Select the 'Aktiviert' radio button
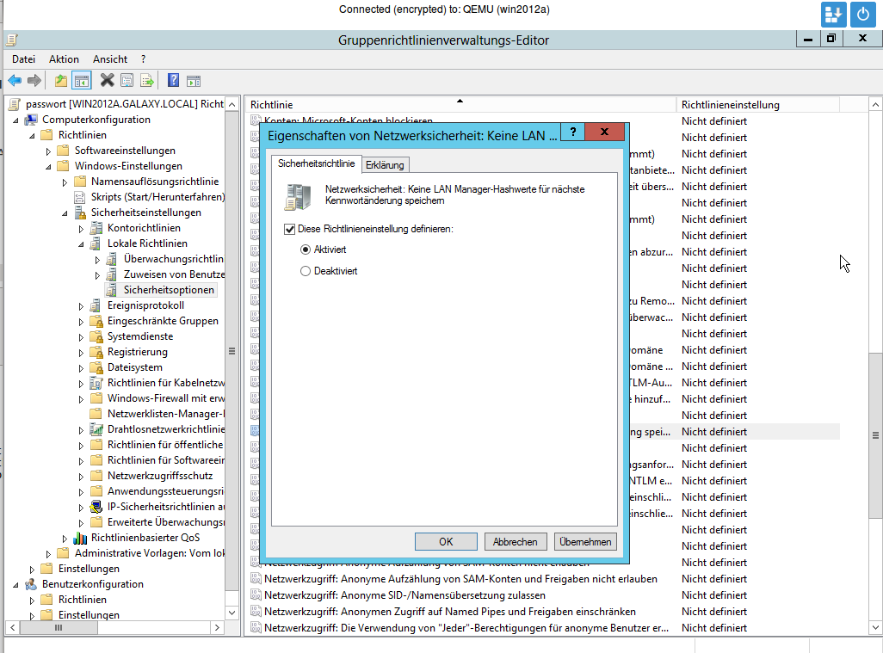Image resolution: width=883 pixels, height=653 pixels. (x=306, y=249)
